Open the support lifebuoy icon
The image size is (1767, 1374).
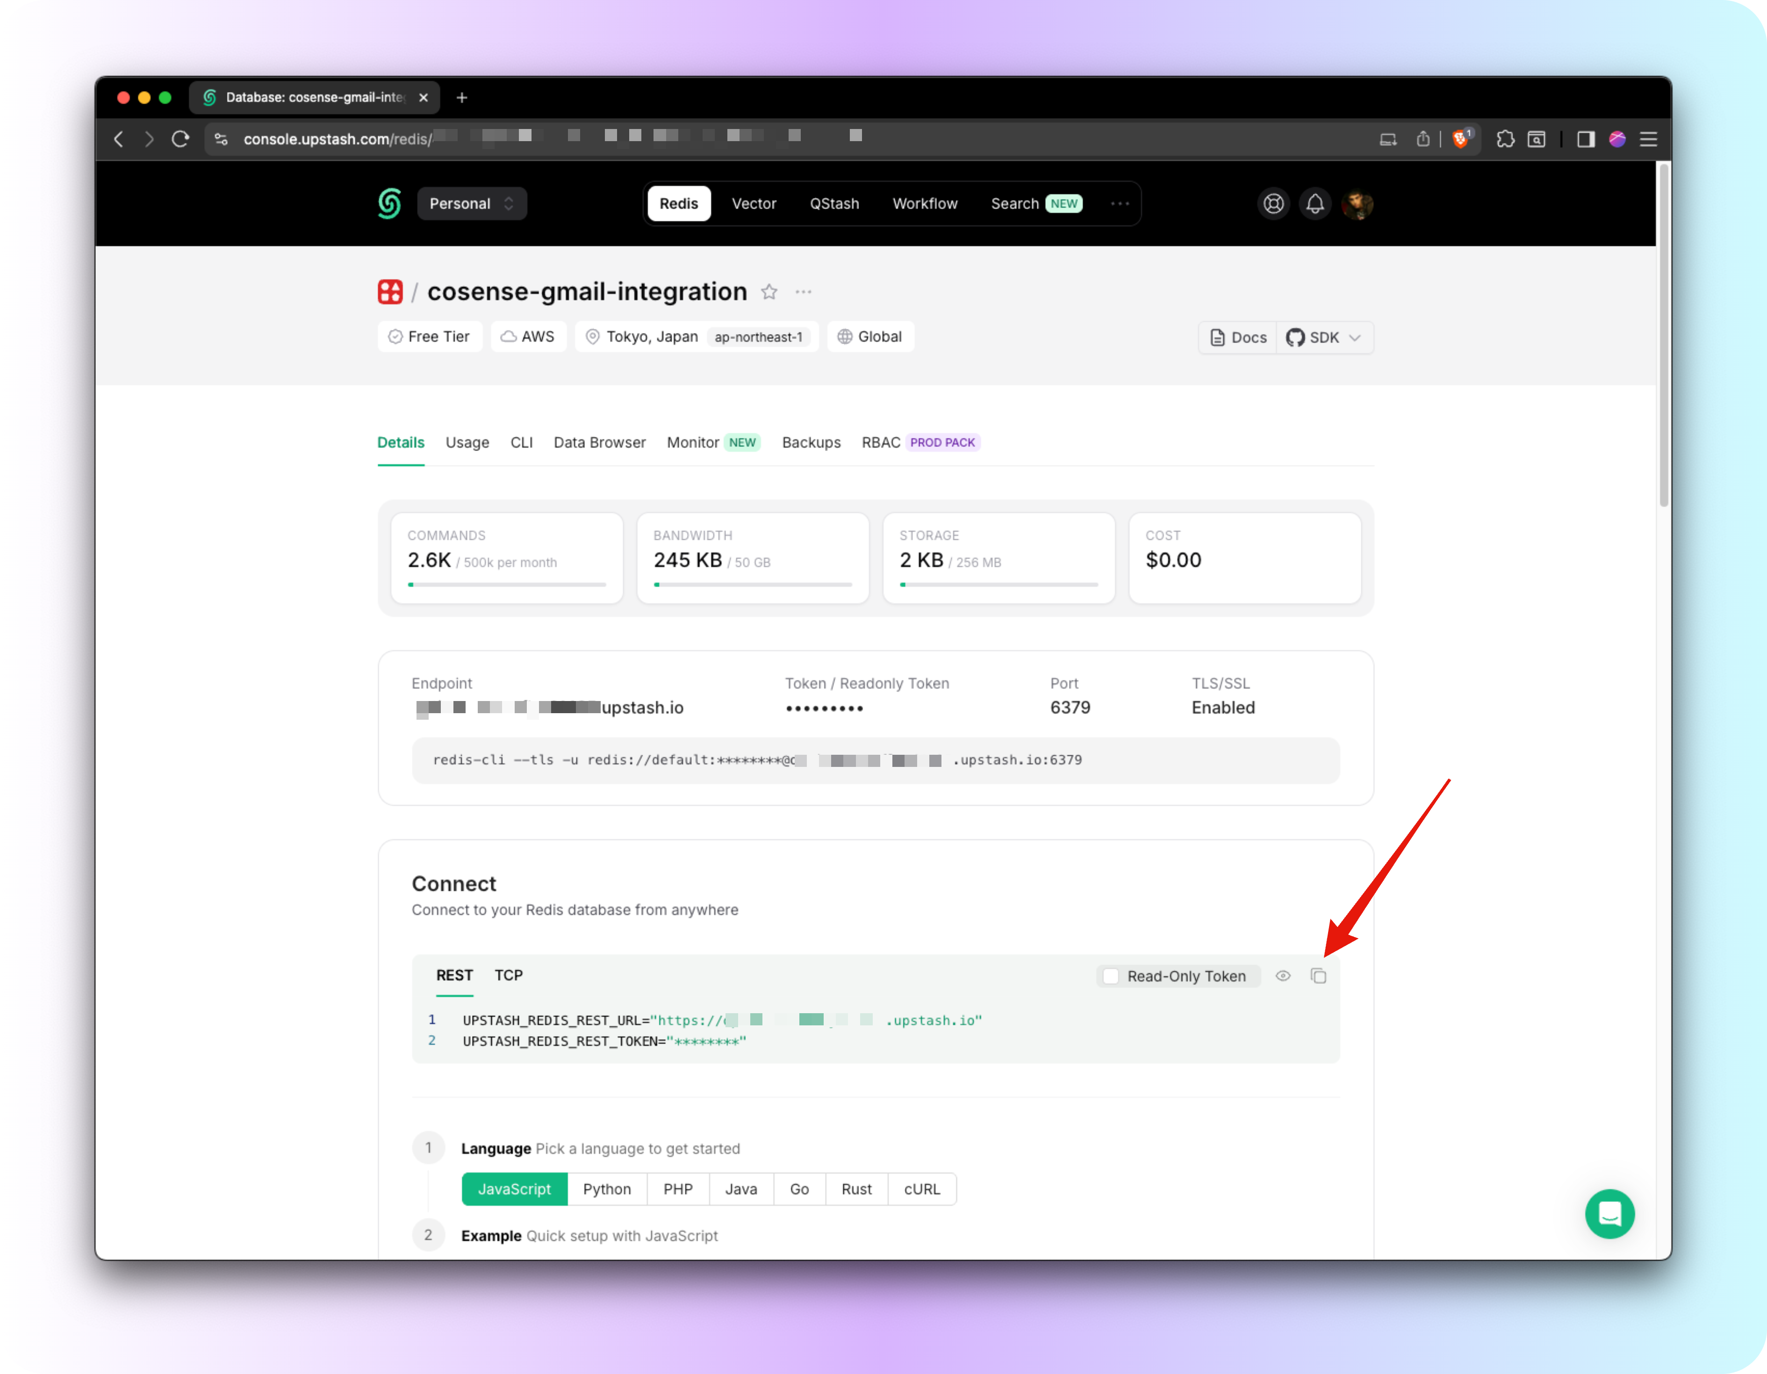pos(1273,203)
